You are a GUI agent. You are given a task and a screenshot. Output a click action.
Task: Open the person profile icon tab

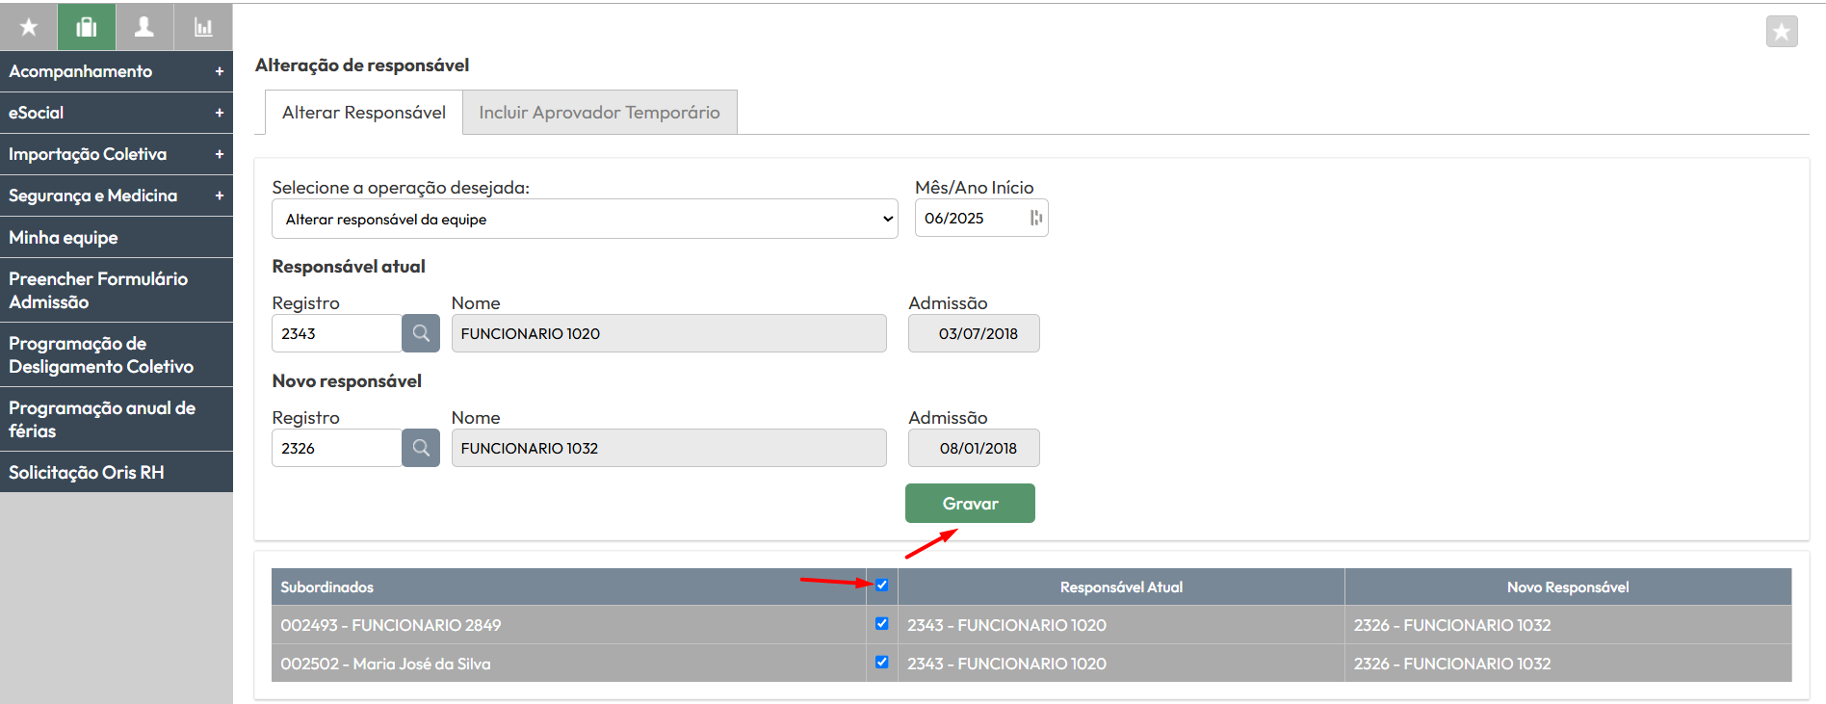pyautogui.click(x=144, y=27)
